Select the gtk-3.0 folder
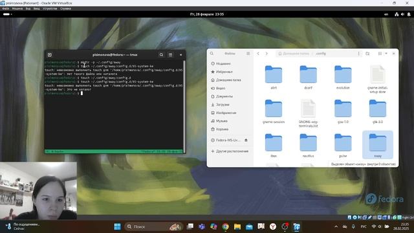414x233 pixels. pyautogui.click(x=378, y=111)
